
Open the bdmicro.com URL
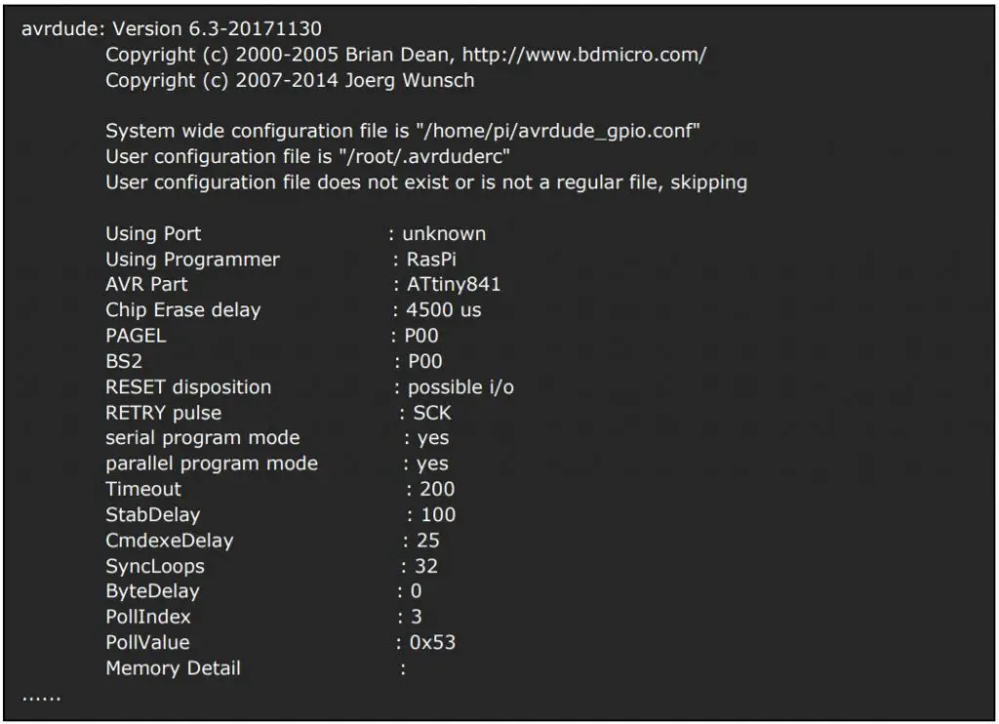584,55
